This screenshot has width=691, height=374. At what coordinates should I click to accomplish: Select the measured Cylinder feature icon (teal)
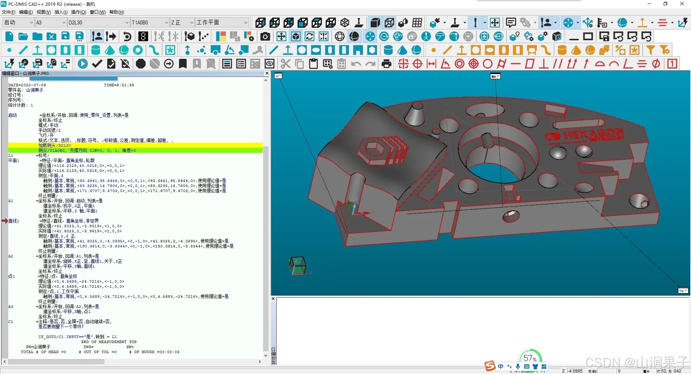(x=95, y=50)
